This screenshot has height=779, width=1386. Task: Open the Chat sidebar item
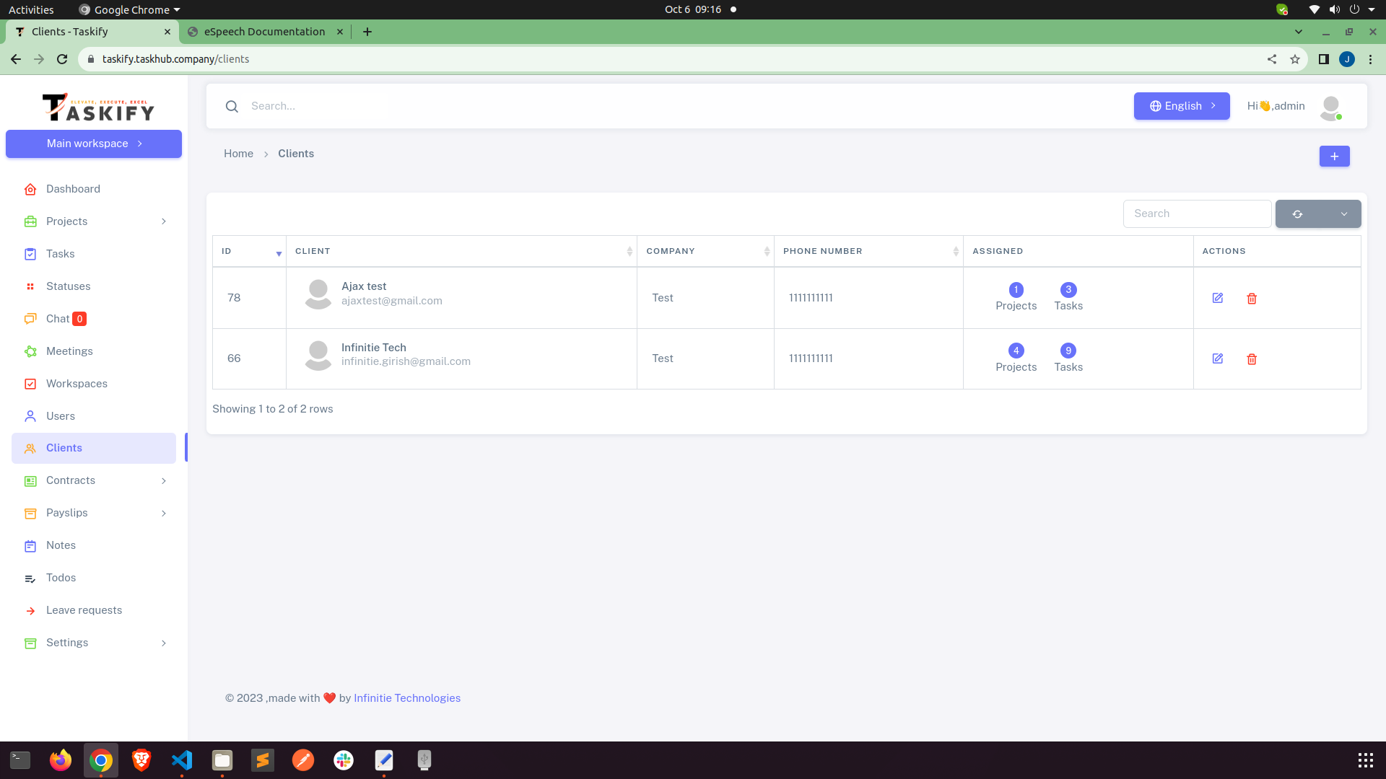click(x=58, y=319)
